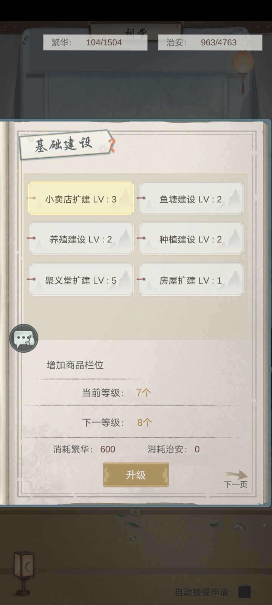Tap the 增加商品栏位 description heading

click(x=75, y=365)
